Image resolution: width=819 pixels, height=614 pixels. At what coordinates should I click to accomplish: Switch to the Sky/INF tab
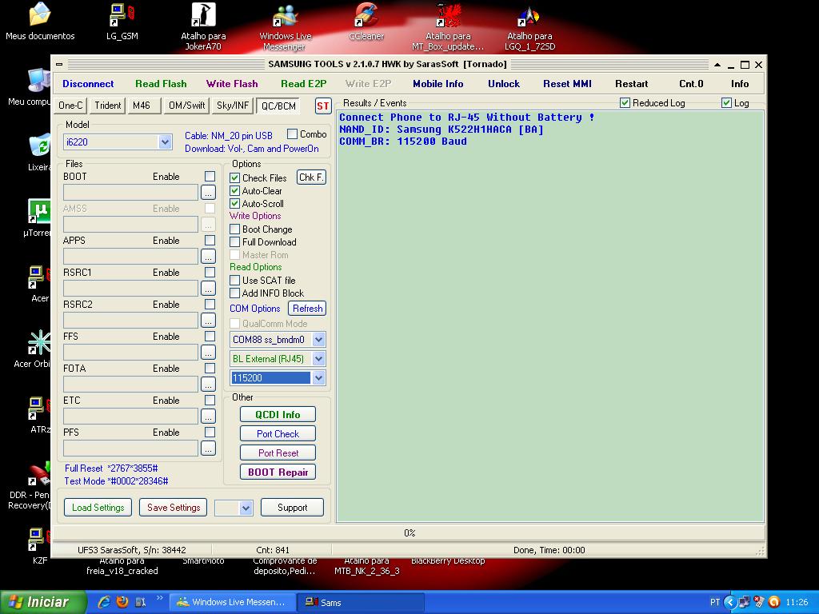point(233,106)
